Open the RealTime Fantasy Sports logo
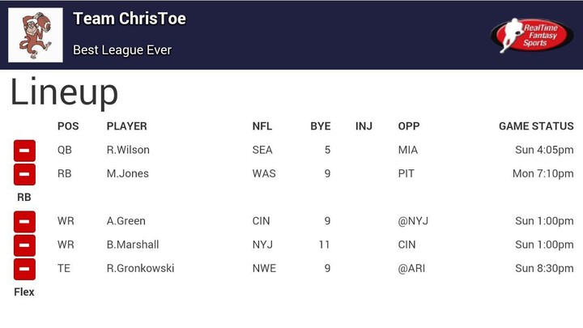 click(532, 35)
